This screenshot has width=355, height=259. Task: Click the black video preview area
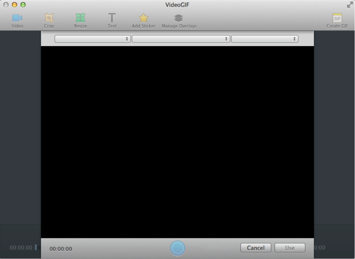pyautogui.click(x=177, y=142)
